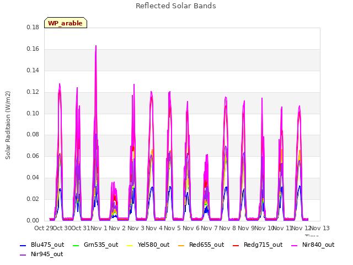Click the 0.08 y-axis tick label

[33, 135]
